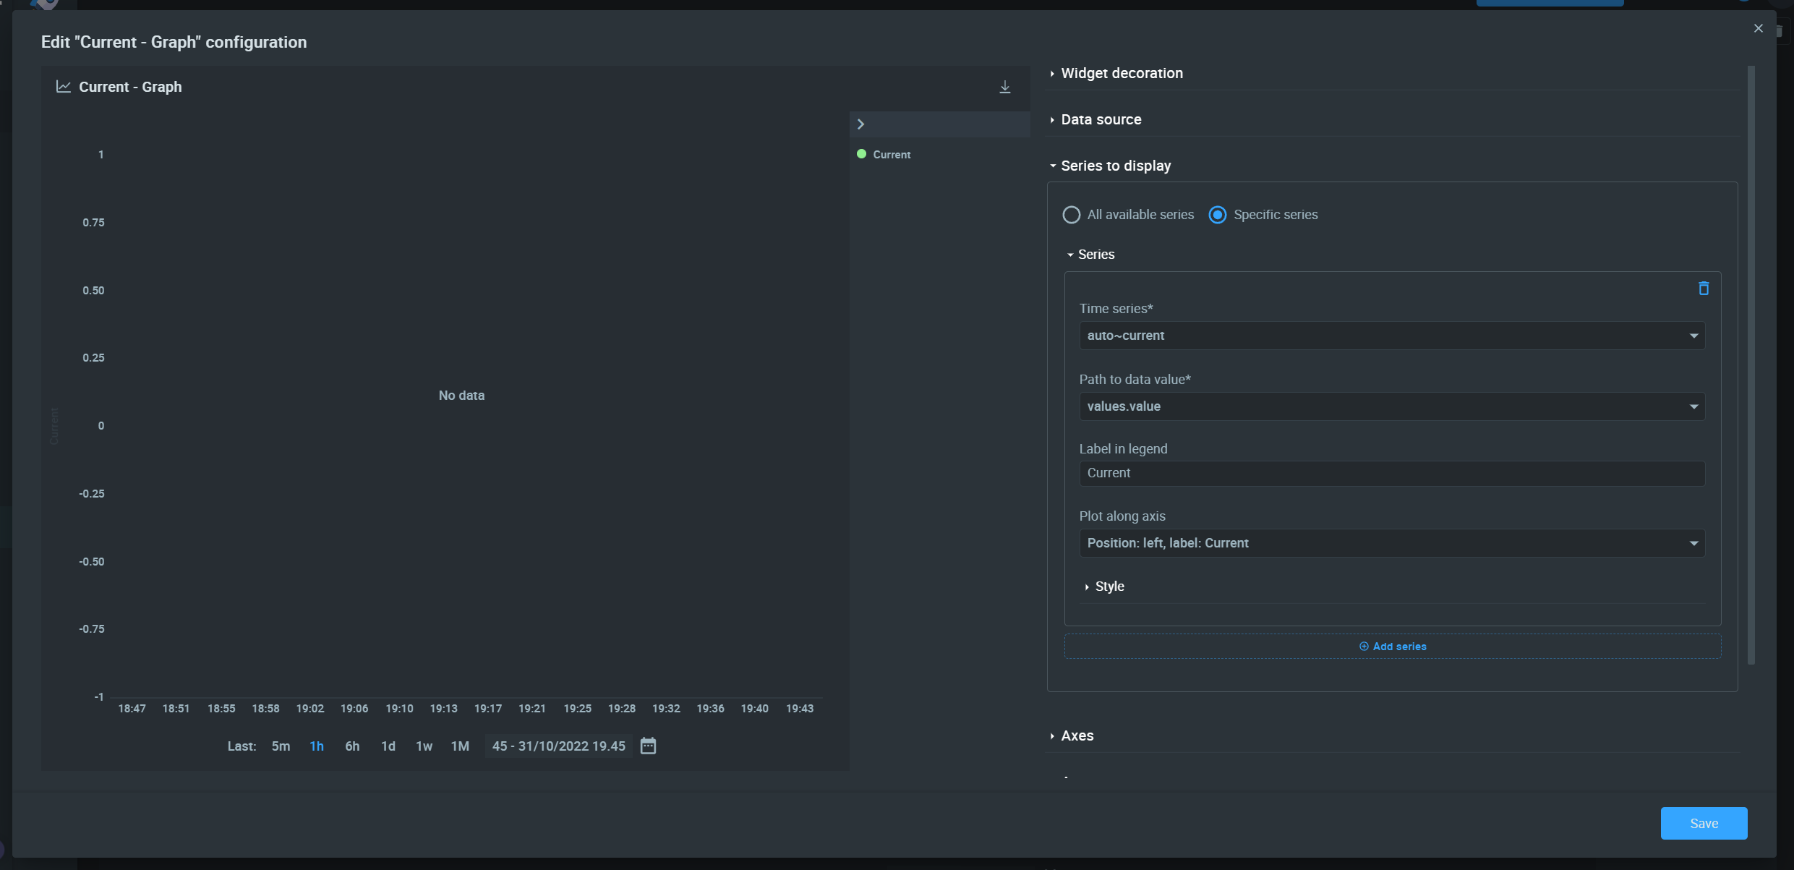Collapse the Series subsection

tap(1090, 255)
